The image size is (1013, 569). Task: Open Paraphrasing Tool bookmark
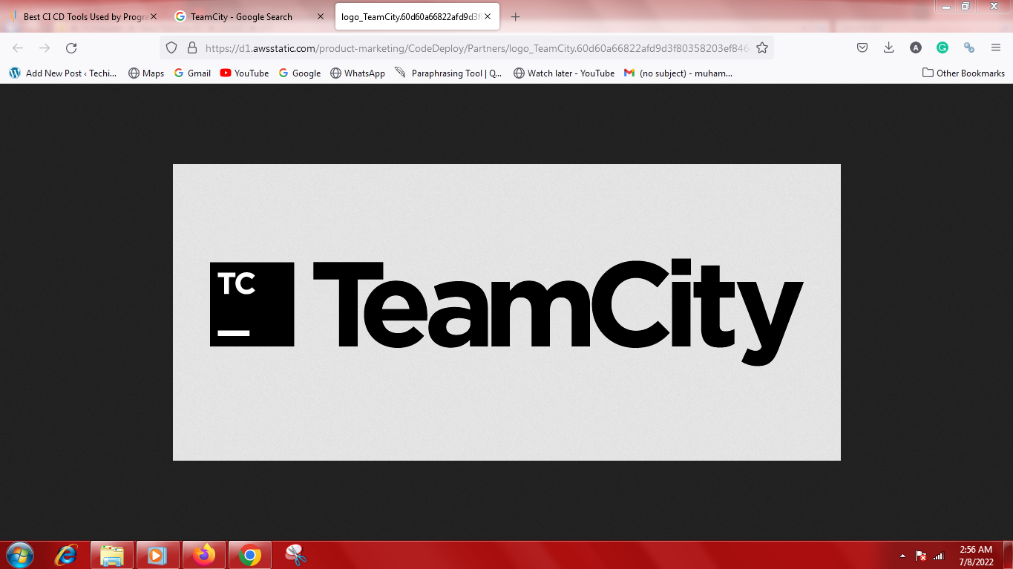(448, 73)
